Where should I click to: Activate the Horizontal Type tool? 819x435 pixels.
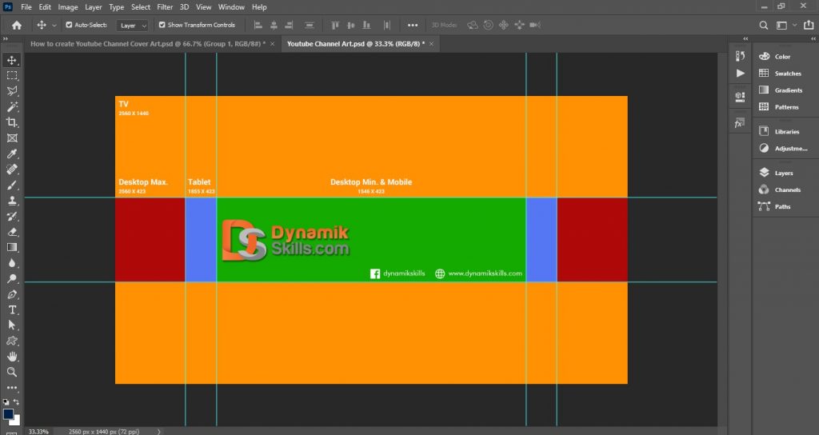pos(12,309)
